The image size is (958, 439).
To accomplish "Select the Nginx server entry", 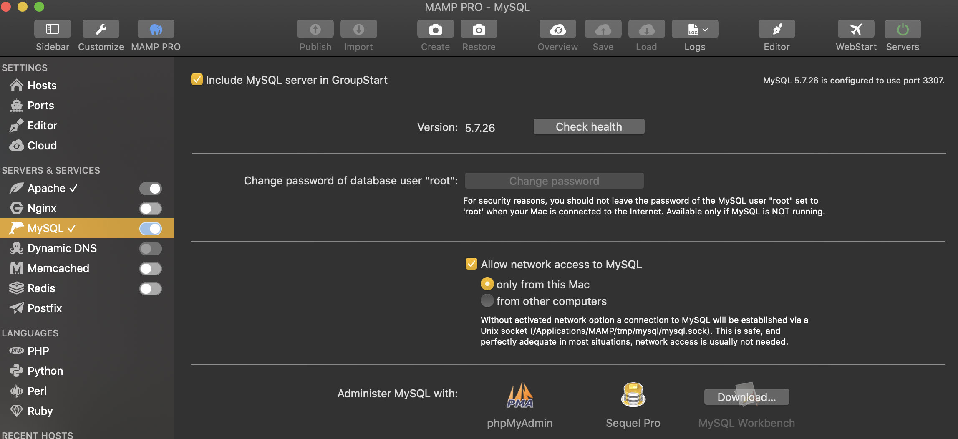I will pos(87,208).
